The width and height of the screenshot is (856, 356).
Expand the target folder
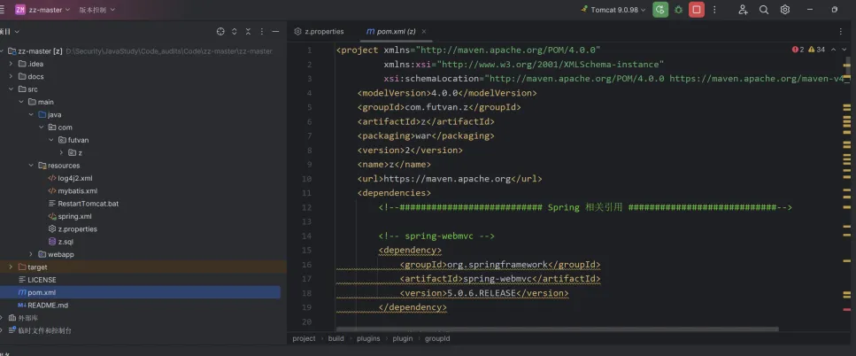click(x=11, y=267)
